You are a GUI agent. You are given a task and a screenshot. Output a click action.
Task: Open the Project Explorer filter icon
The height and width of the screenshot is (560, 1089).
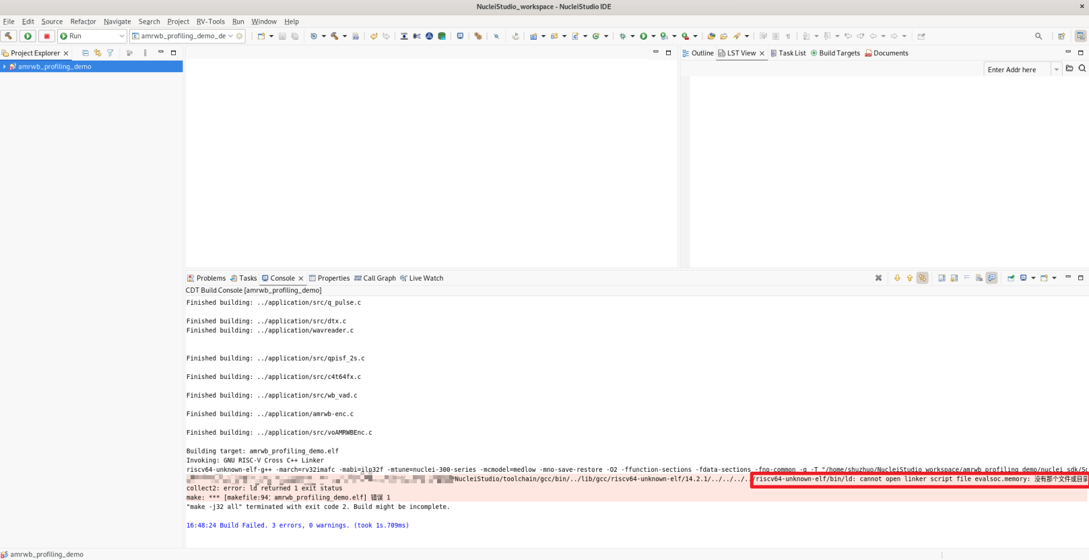pyautogui.click(x=110, y=53)
